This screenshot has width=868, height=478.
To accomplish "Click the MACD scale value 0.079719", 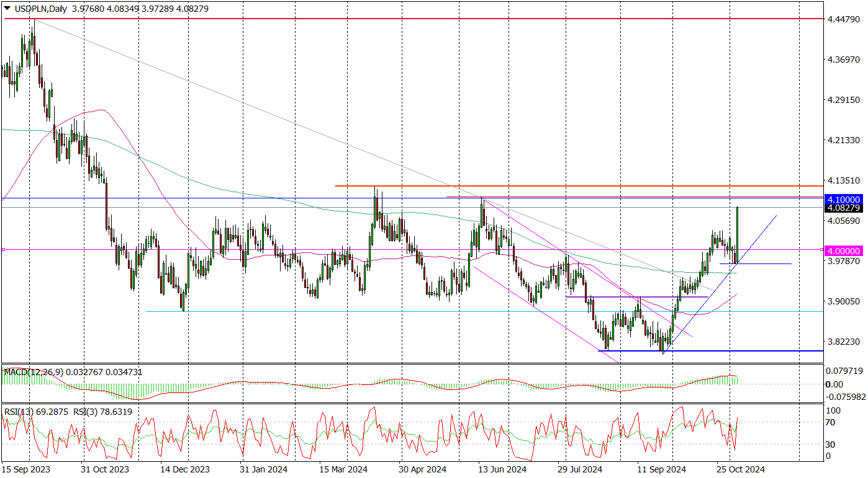I will [x=846, y=371].
